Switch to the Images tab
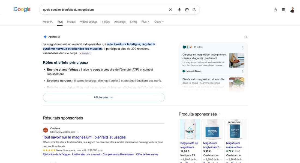The image size is (300, 163). (71, 22)
